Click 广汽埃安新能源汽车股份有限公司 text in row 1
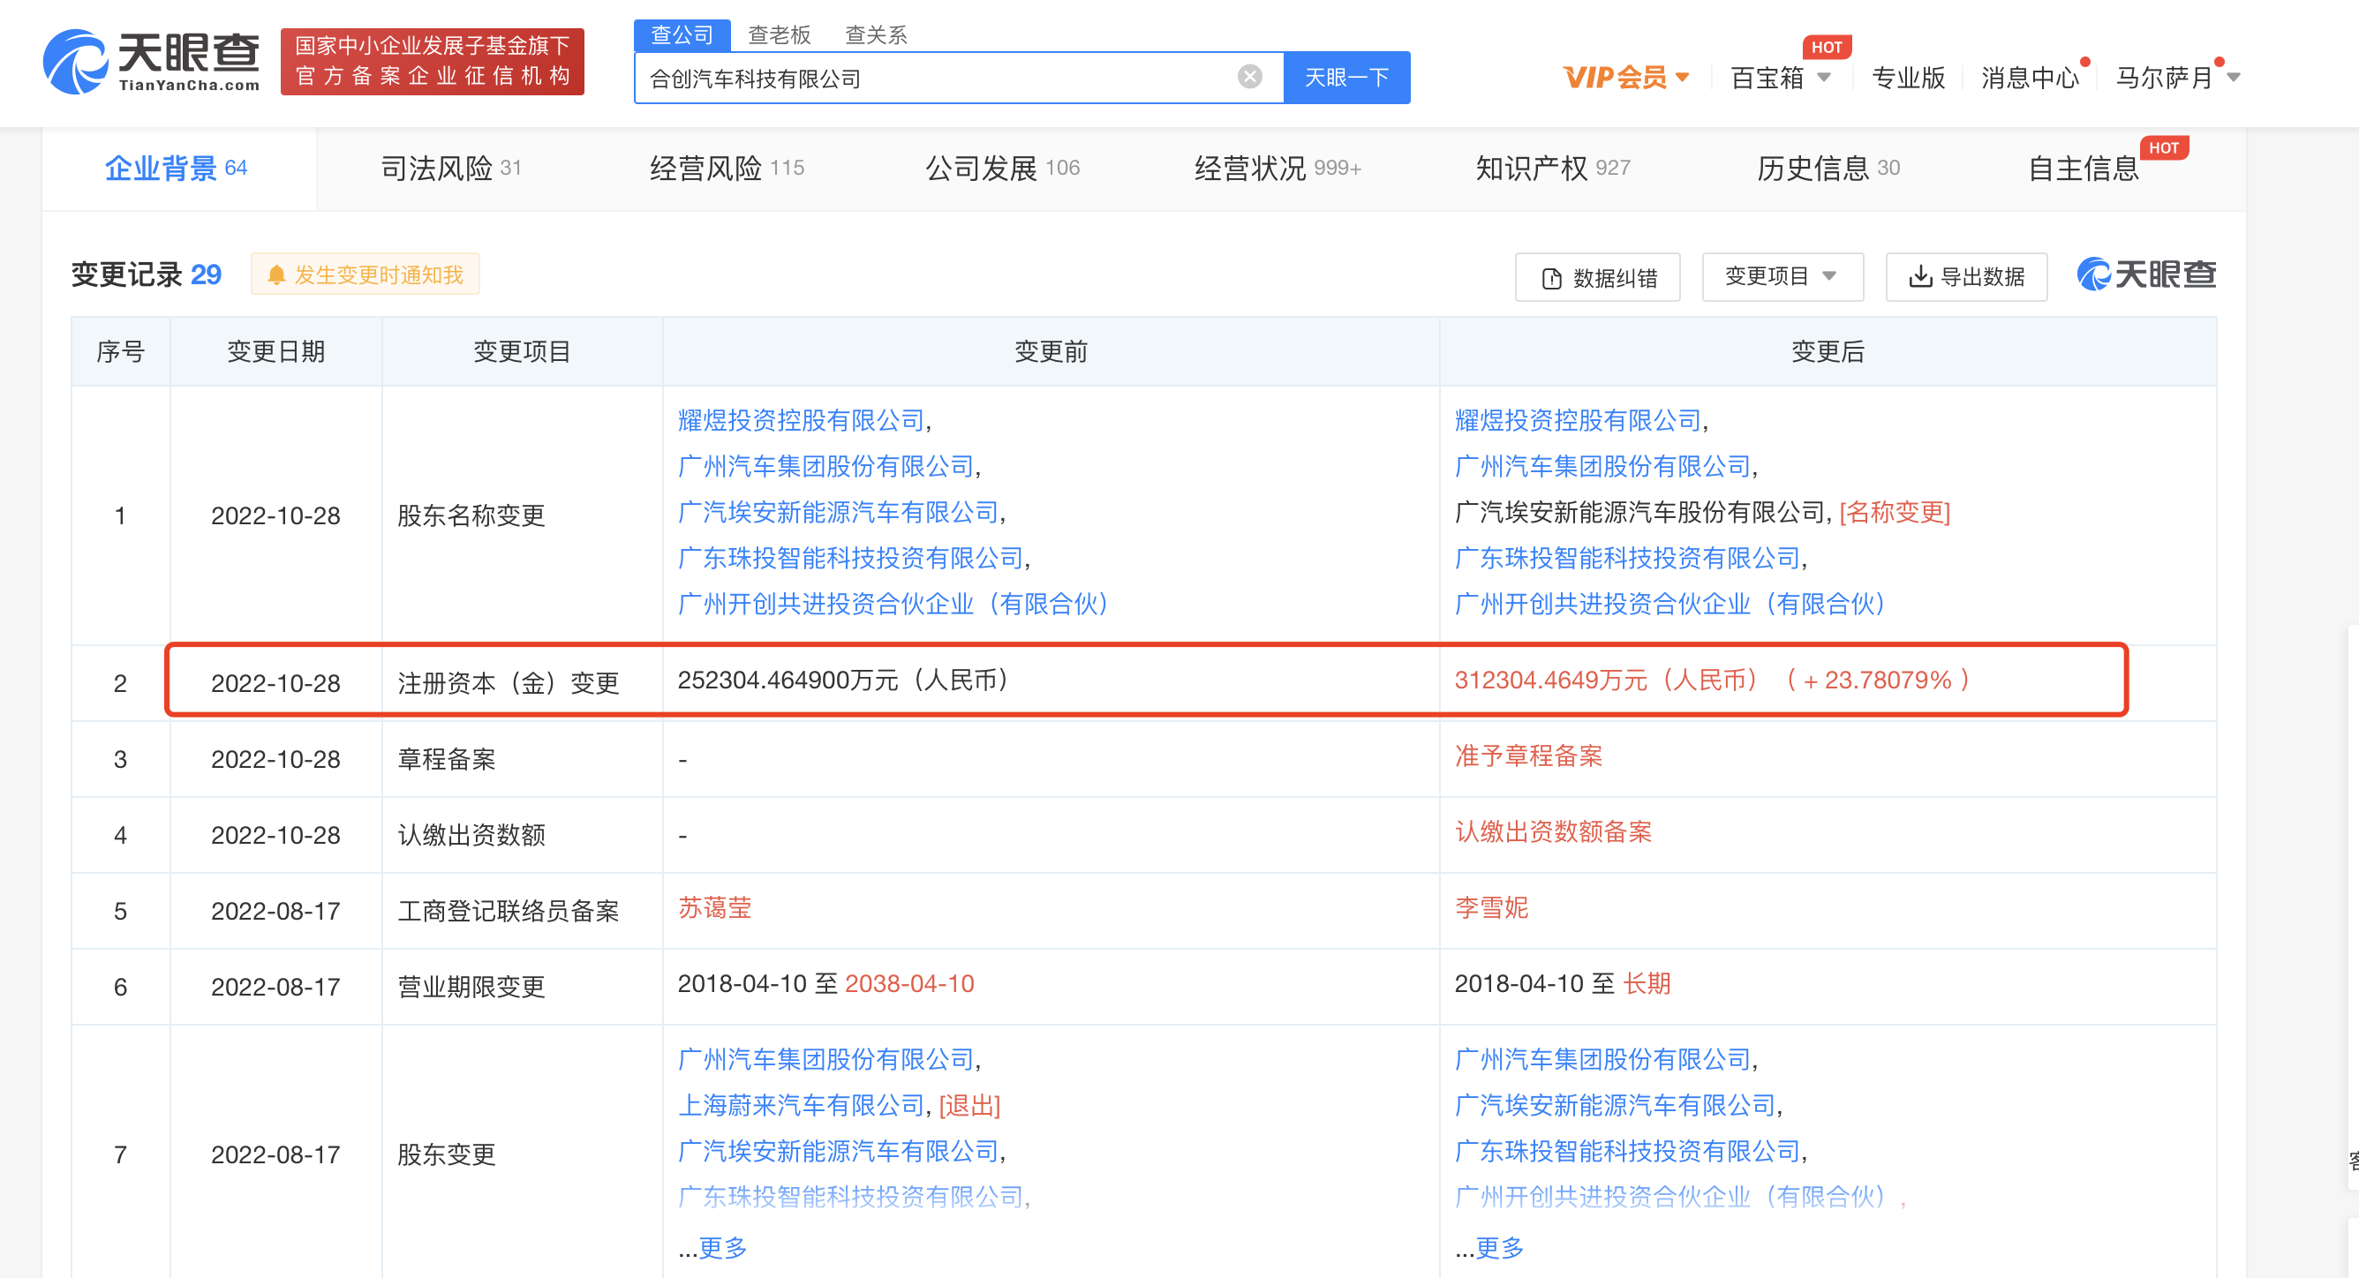 1640,512
